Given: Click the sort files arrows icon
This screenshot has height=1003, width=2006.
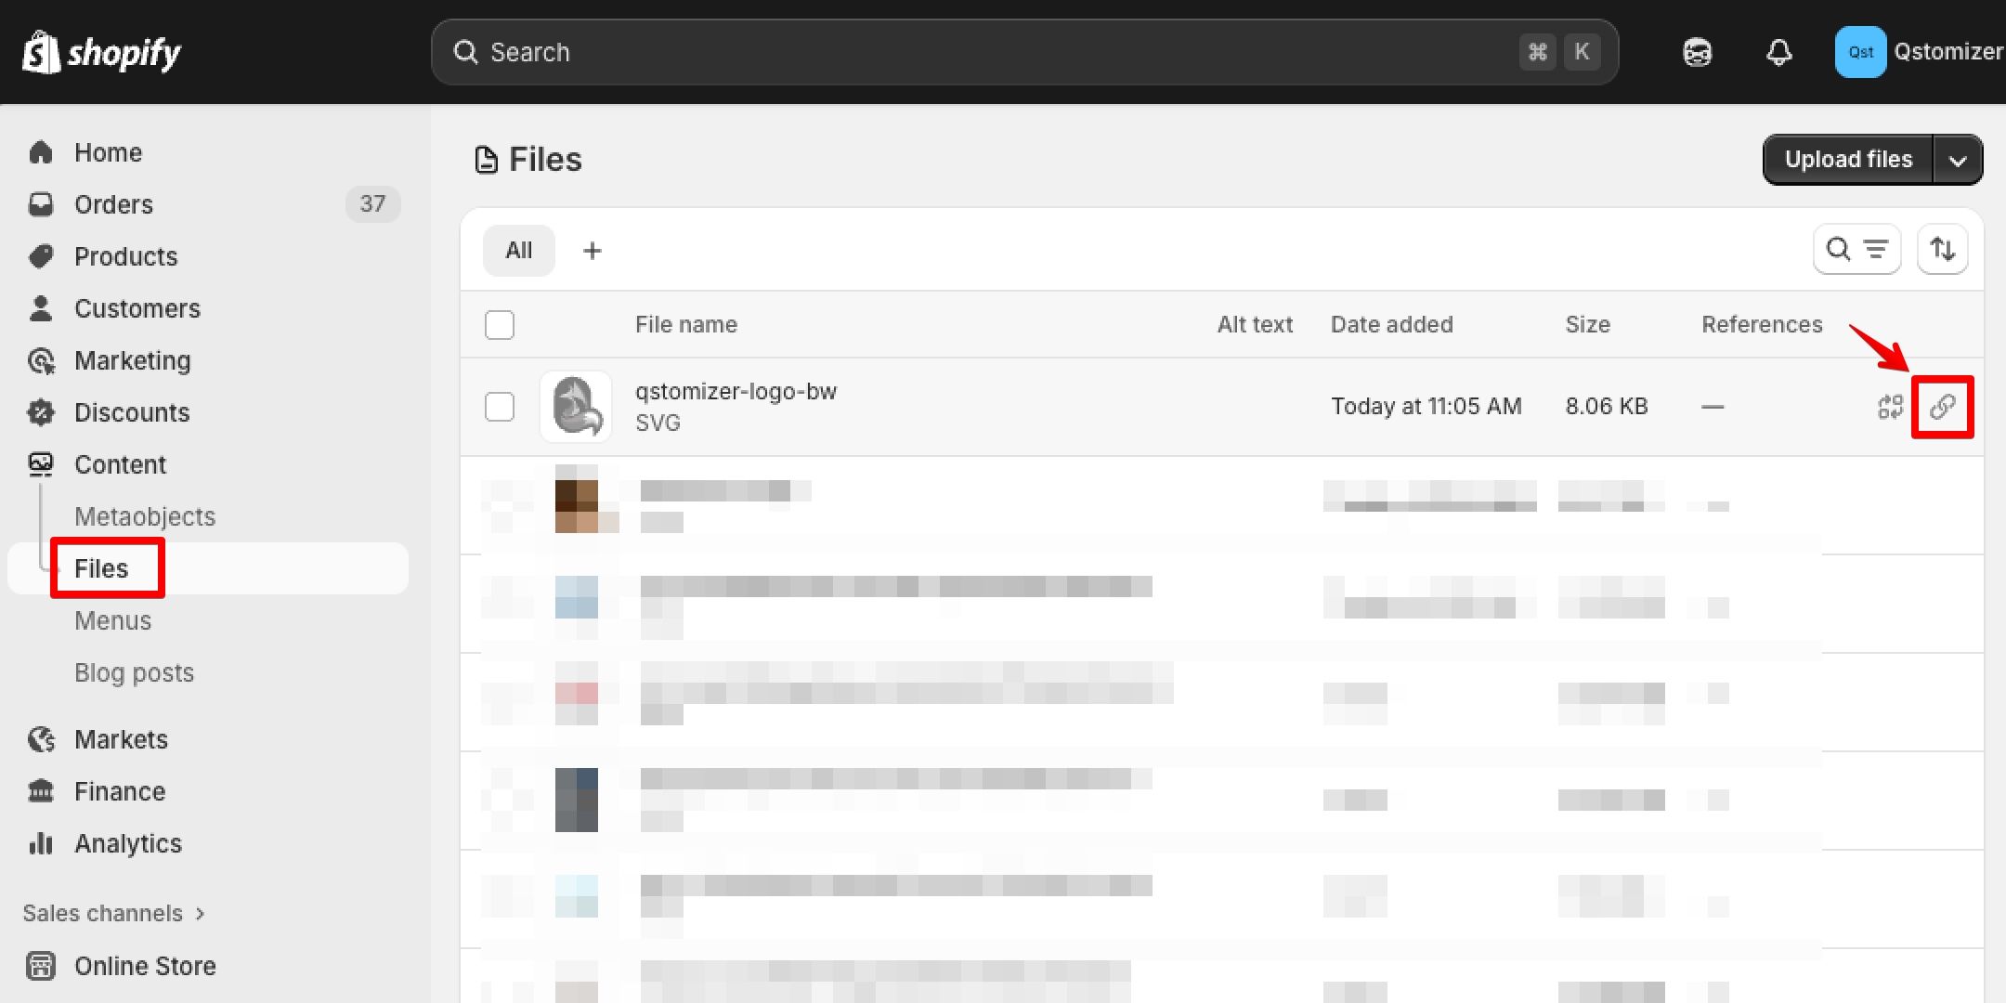Looking at the screenshot, I should click(x=1942, y=249).
